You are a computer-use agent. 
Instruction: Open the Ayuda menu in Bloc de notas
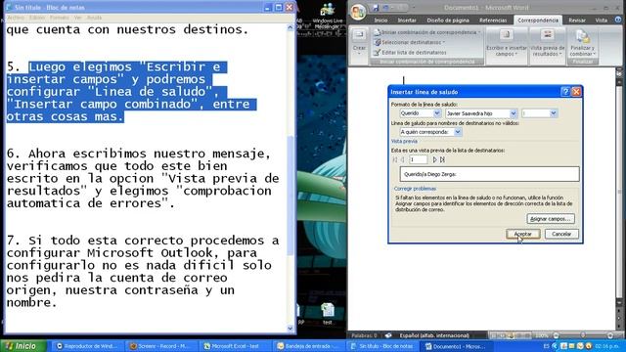[x=94, y=18]
